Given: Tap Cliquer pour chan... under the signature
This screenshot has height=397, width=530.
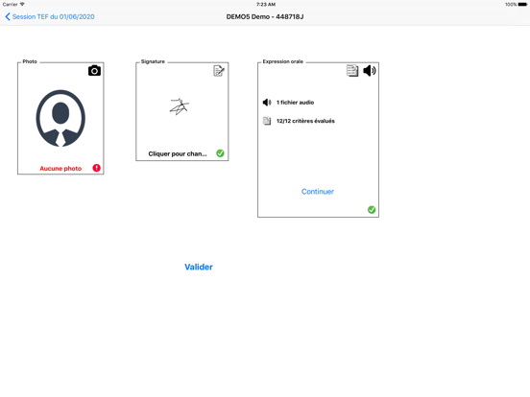Looking at the screenshot, I should 178,153.
